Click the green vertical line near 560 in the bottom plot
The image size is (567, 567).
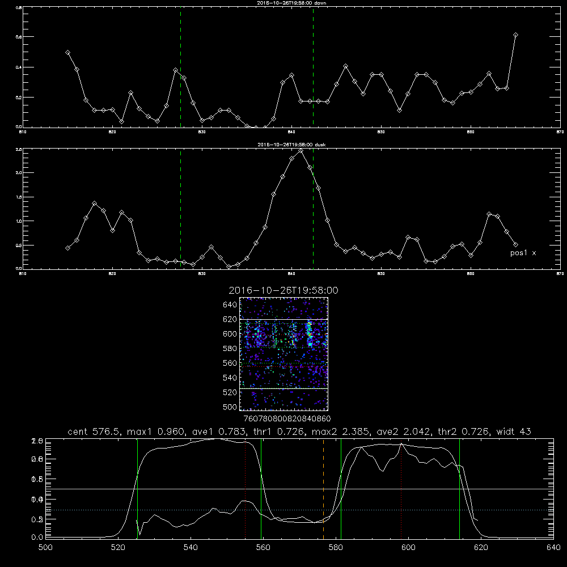click(261, 489)
